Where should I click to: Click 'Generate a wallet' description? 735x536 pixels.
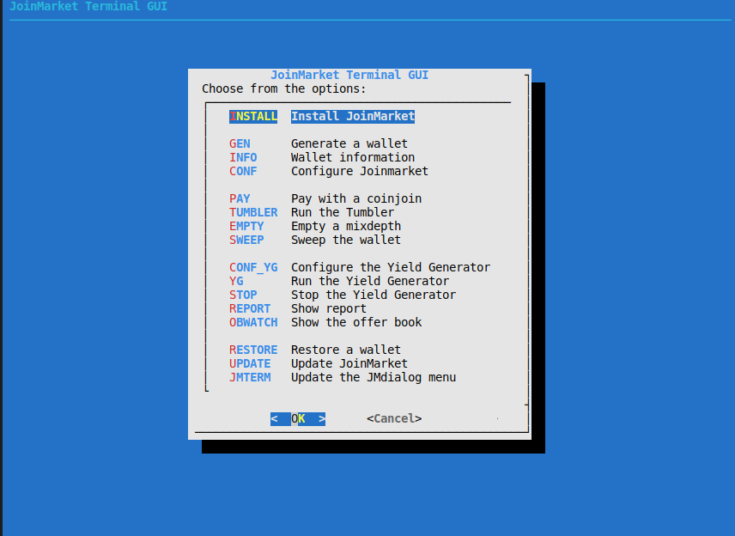coord(349,143)
